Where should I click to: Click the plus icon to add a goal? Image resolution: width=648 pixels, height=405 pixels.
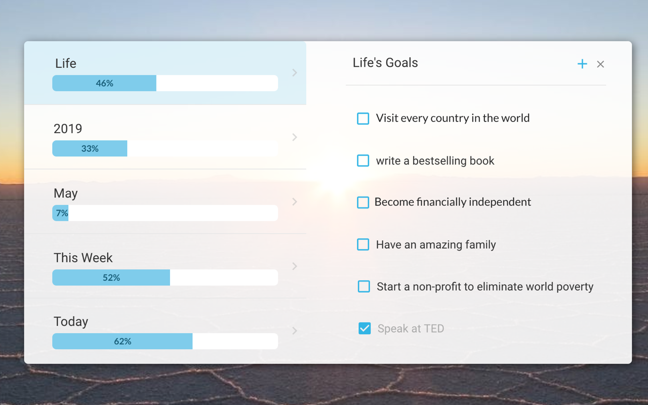pos(582,64)
